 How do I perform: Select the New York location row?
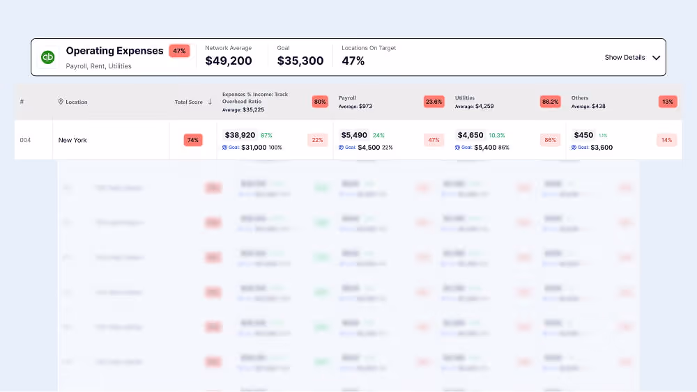[x=348, y=140]
